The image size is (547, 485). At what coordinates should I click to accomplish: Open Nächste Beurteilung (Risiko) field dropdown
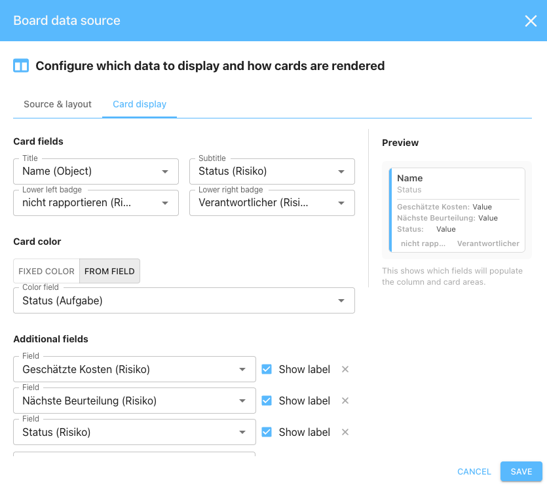134,401
